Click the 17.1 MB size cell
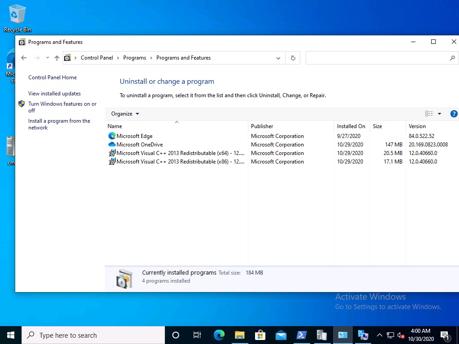The width and height of the screenshot is (459, 344). (x=393, y=161)
